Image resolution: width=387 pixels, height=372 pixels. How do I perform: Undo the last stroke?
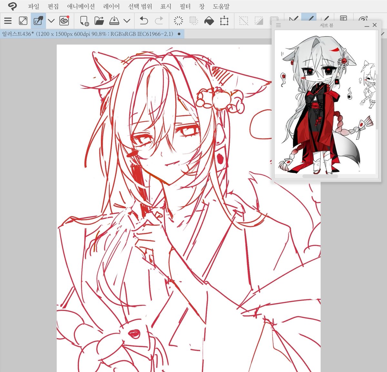(144, 21)
